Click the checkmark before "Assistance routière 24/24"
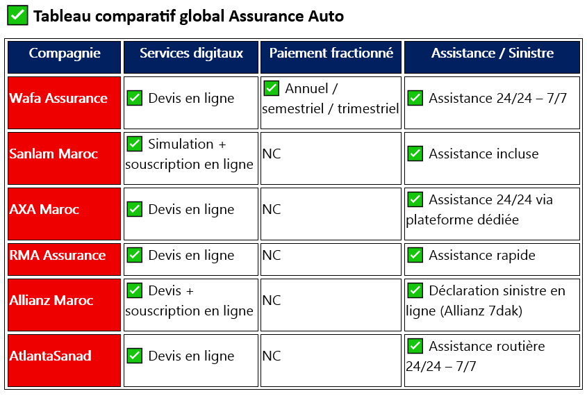Viewport: 587px width, 396px height. coord(415,346)
